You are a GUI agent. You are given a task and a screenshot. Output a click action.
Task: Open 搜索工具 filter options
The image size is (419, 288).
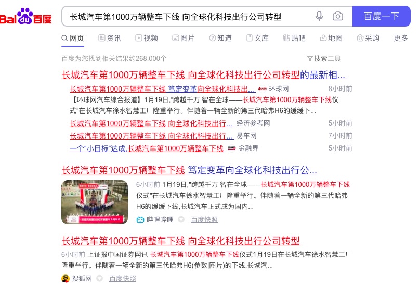coord(324,59)
